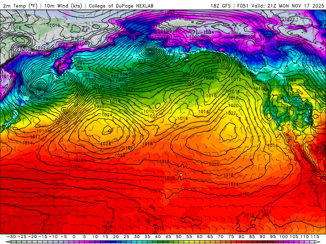Click the 1024 isobar pressure label
The width and height of the screenshot is (326, 244).
pos(107,115)
